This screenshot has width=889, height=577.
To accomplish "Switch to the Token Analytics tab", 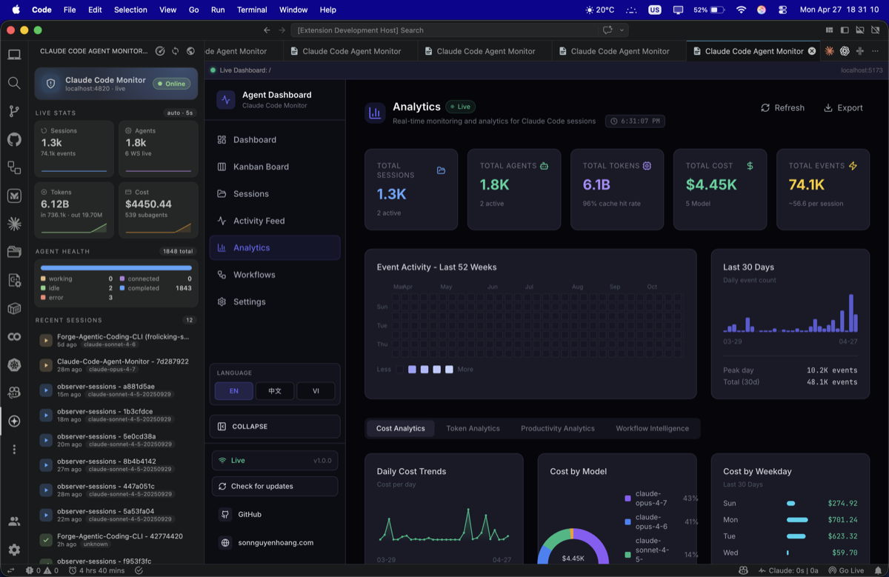I will click(473, 428).
